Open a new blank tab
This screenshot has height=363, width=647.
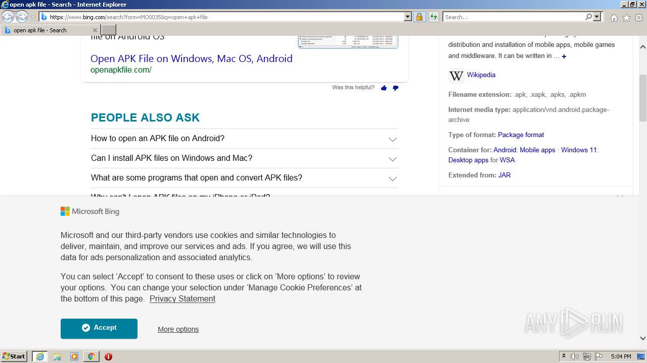(109, 30)
